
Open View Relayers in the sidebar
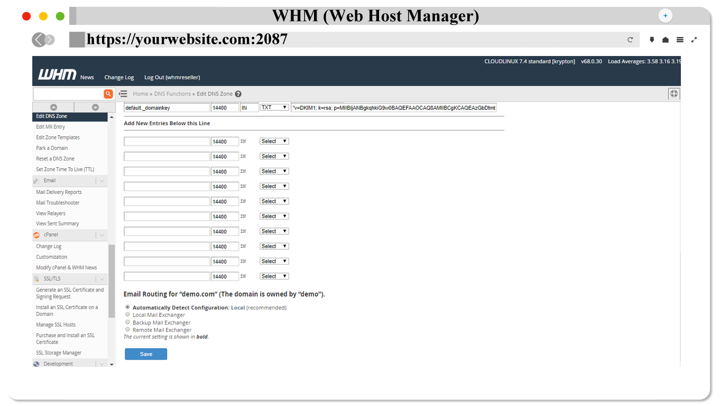coord(51,213)
